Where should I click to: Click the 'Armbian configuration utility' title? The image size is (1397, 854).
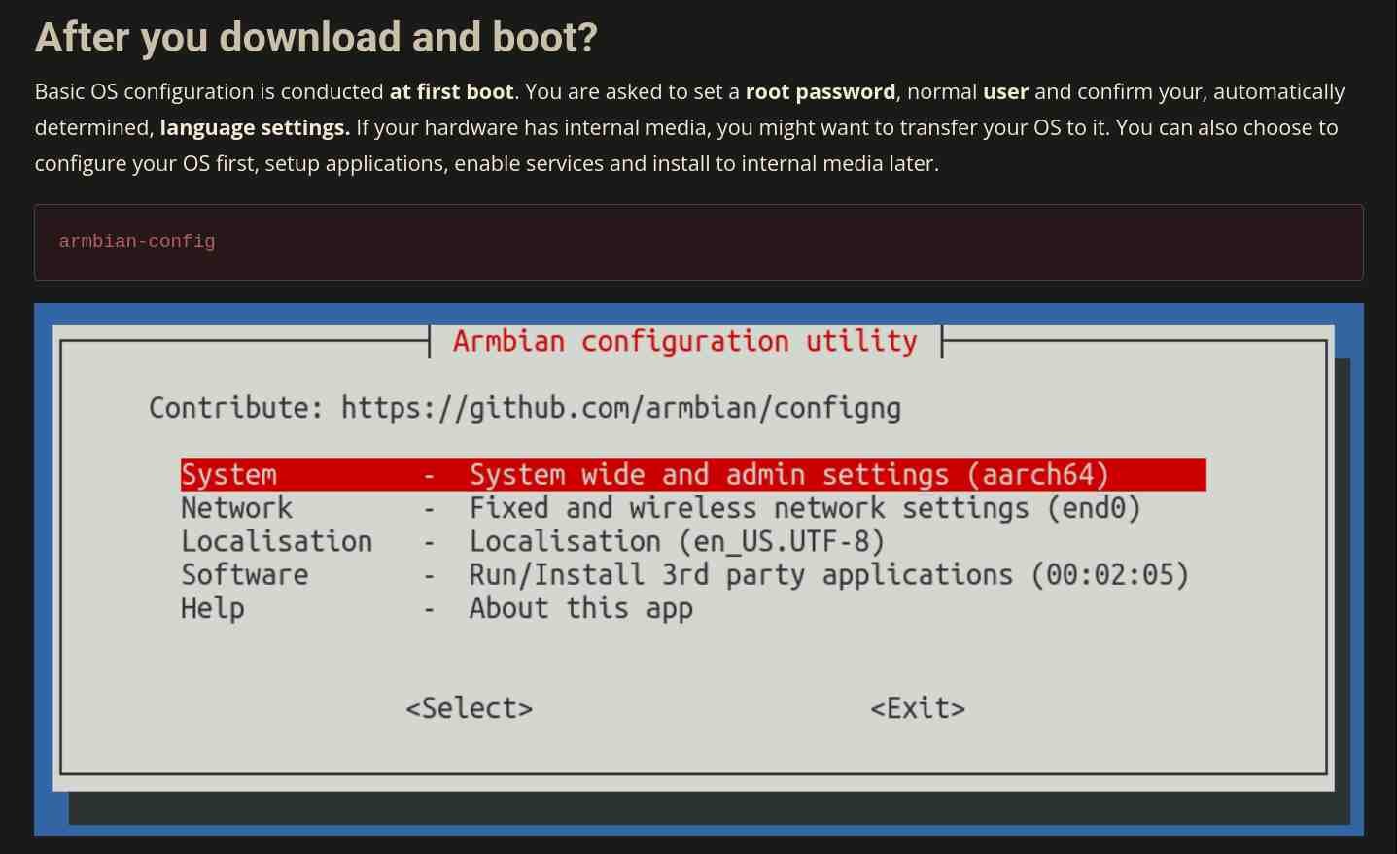tap(685, 341)
